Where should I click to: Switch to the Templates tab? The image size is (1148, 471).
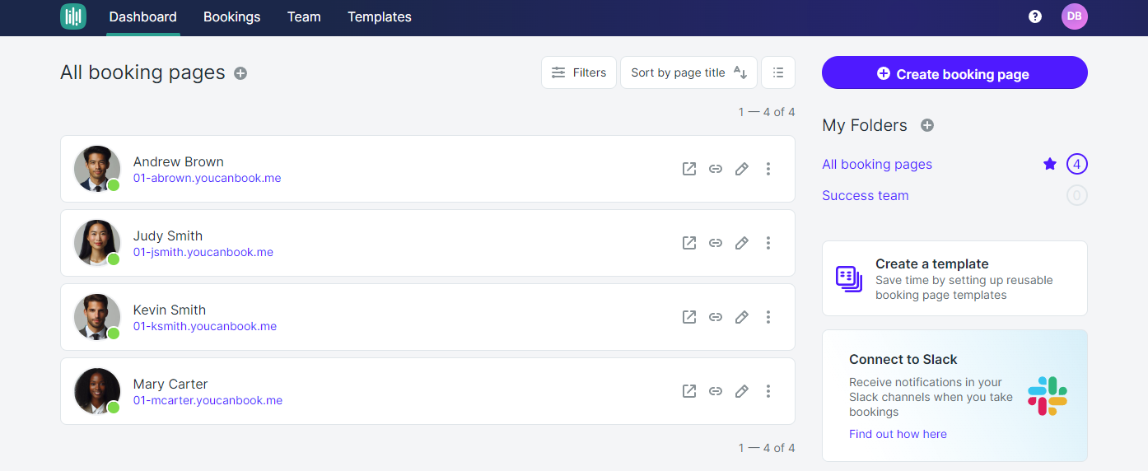[380, 17]
